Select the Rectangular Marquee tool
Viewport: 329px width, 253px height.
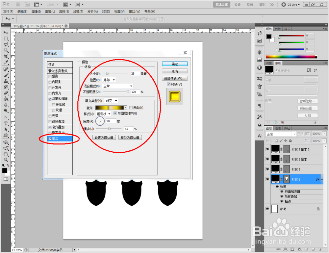(6, 38)
